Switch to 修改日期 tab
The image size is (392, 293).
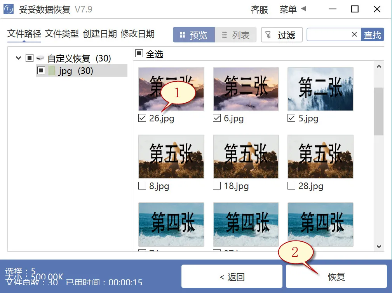pyautogui.click(x=138, y=34)
